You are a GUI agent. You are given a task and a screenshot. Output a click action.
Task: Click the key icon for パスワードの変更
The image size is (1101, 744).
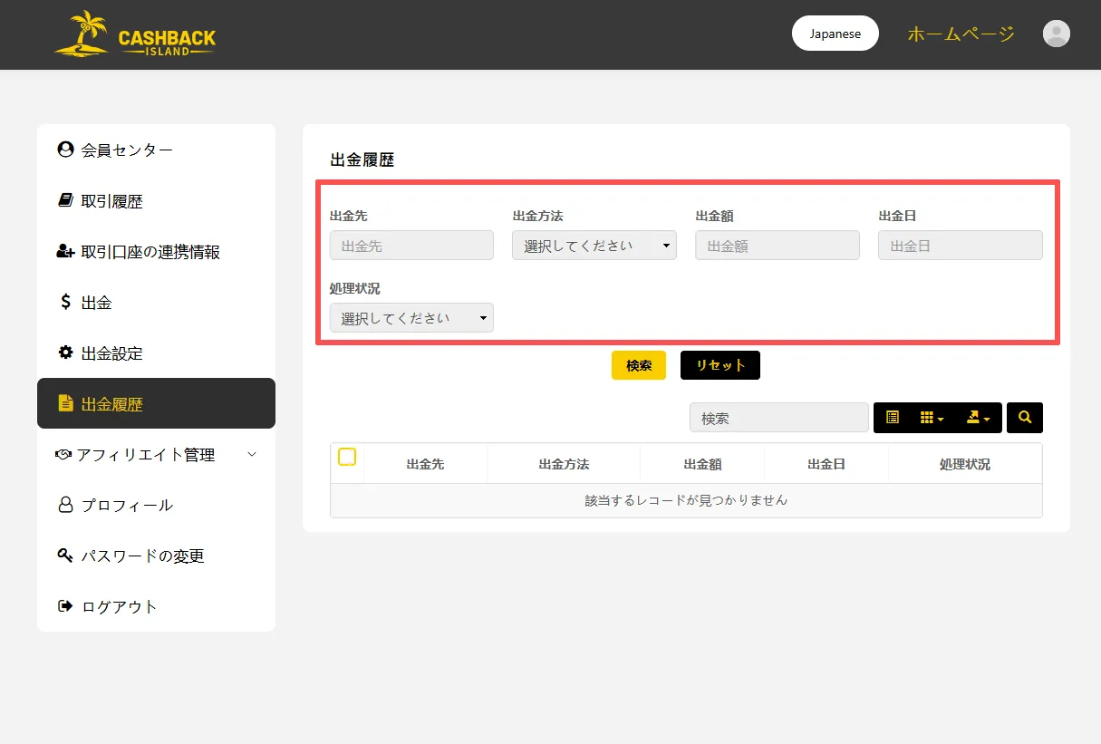[65, 556]
